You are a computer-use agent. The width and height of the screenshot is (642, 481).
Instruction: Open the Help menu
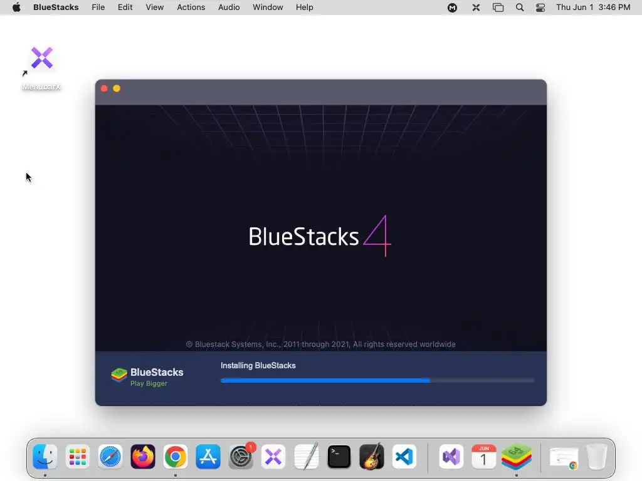(x=305, y=8)
